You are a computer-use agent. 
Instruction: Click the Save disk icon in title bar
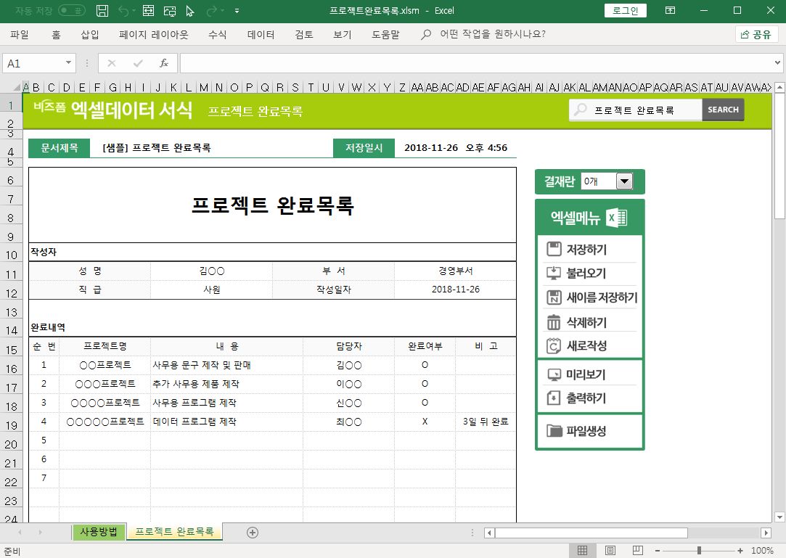point(102,11)
